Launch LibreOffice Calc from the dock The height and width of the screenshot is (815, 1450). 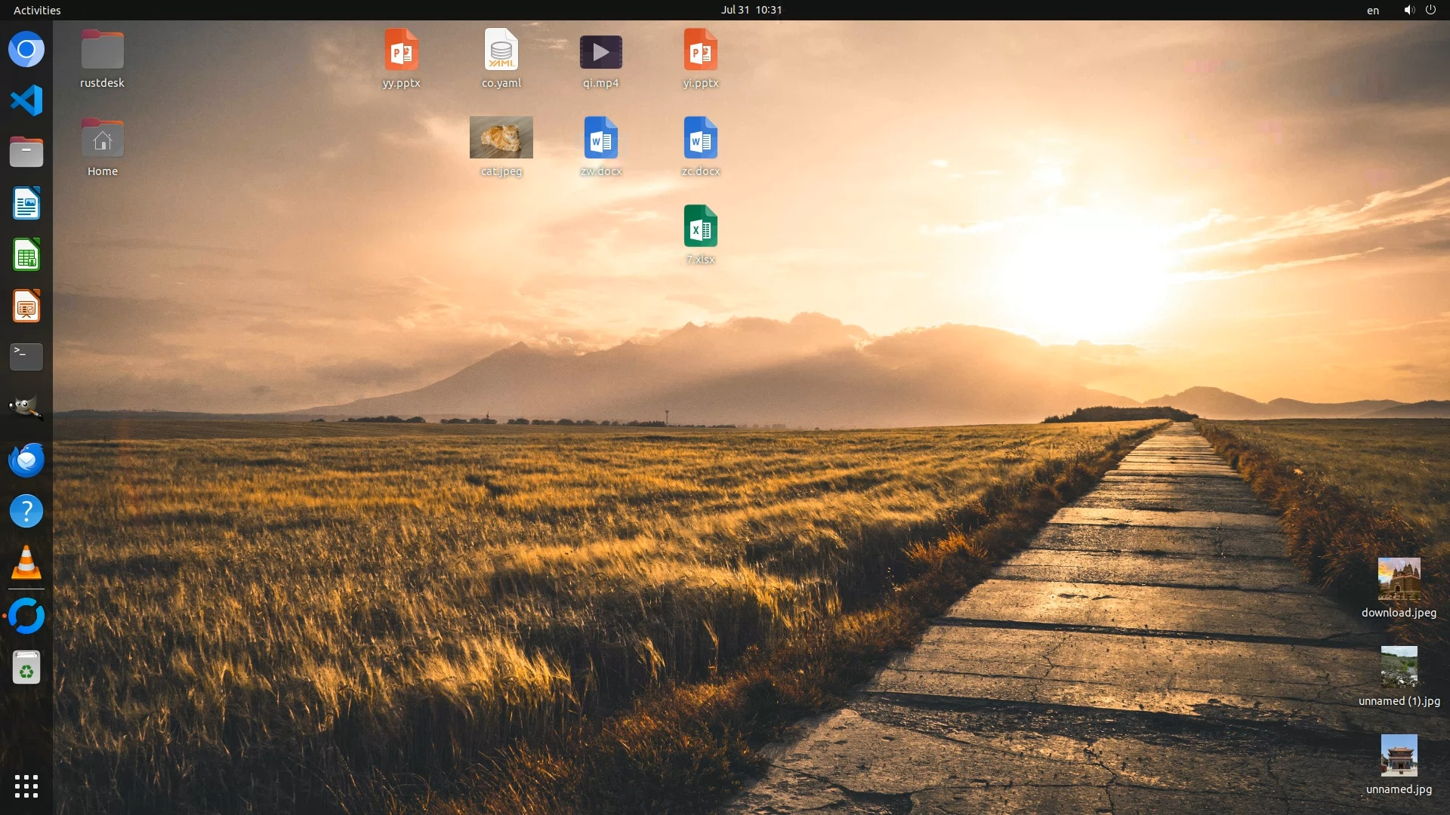pos(26,255)
